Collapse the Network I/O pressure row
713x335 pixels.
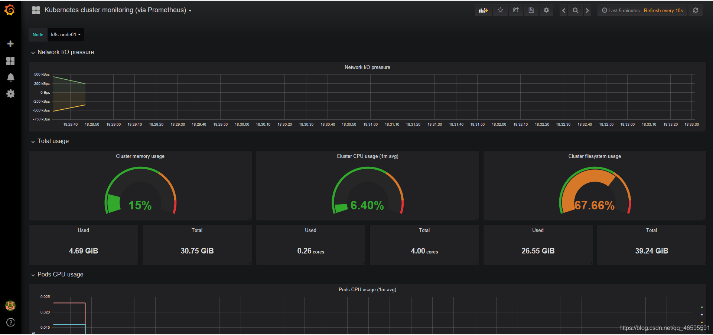(62, 52)
